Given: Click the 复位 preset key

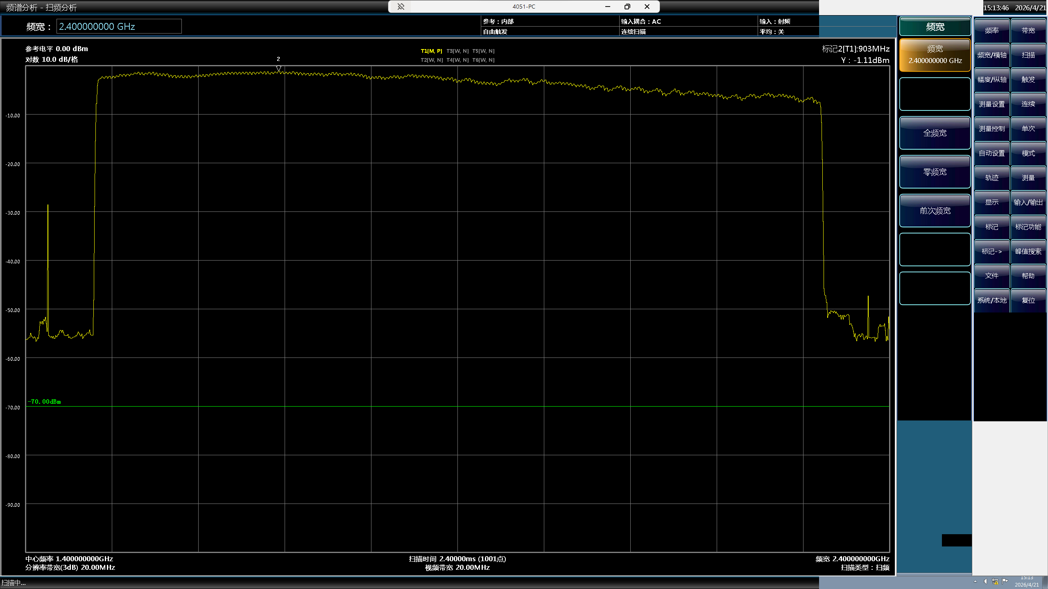Looking at the screenshot, I should 1028,301.
